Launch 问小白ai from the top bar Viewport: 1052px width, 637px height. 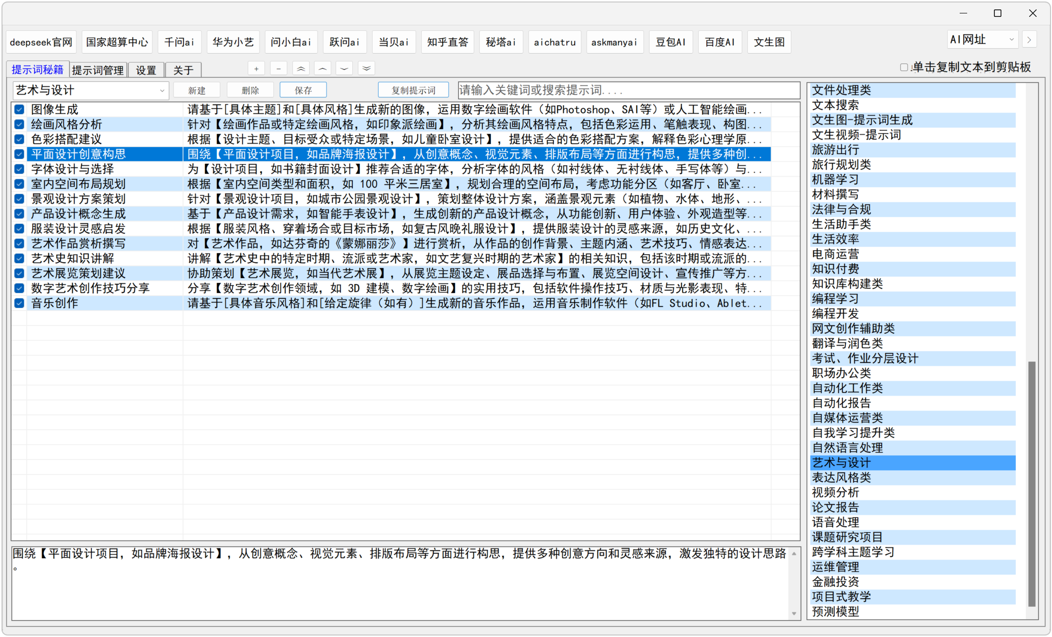pyautogui.click(x=291, y=42)
